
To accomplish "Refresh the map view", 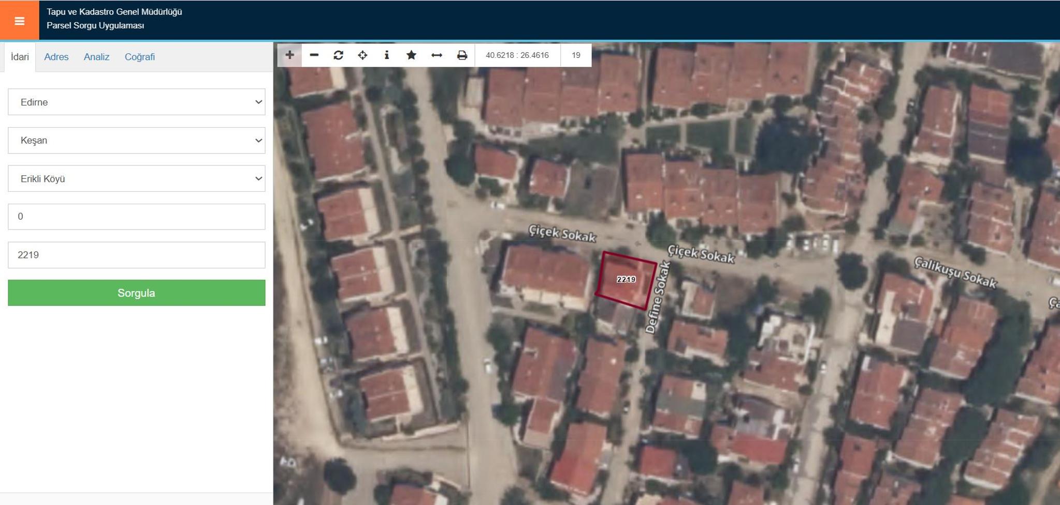I will (339, 55).
